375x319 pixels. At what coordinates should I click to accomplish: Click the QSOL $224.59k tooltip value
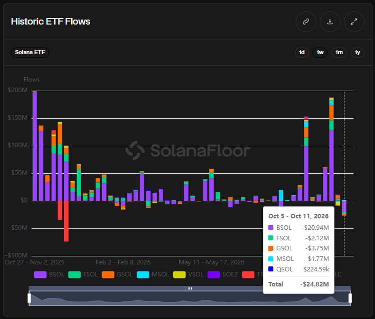pyautogui.click(x=316, y=269)
